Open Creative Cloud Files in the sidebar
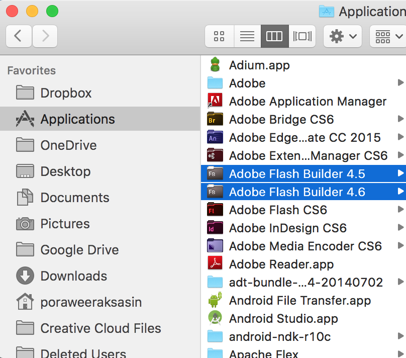The height and width of the screenshot is (358, 406). [x=100, y=328]
